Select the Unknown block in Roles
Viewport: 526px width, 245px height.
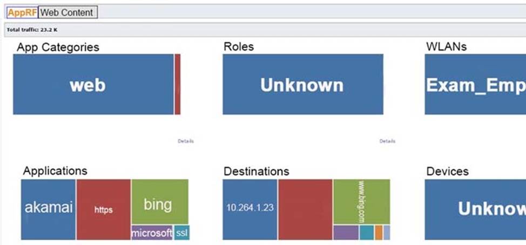(302, 84)
